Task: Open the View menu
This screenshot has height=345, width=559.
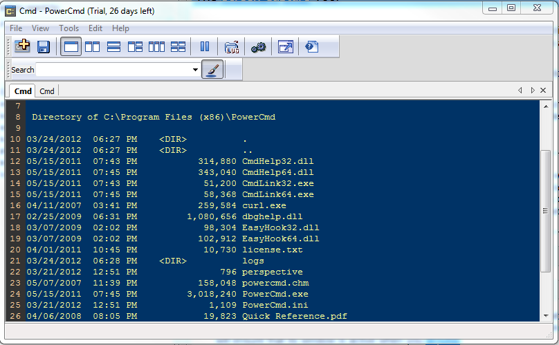Action: [x=40, y=28]
